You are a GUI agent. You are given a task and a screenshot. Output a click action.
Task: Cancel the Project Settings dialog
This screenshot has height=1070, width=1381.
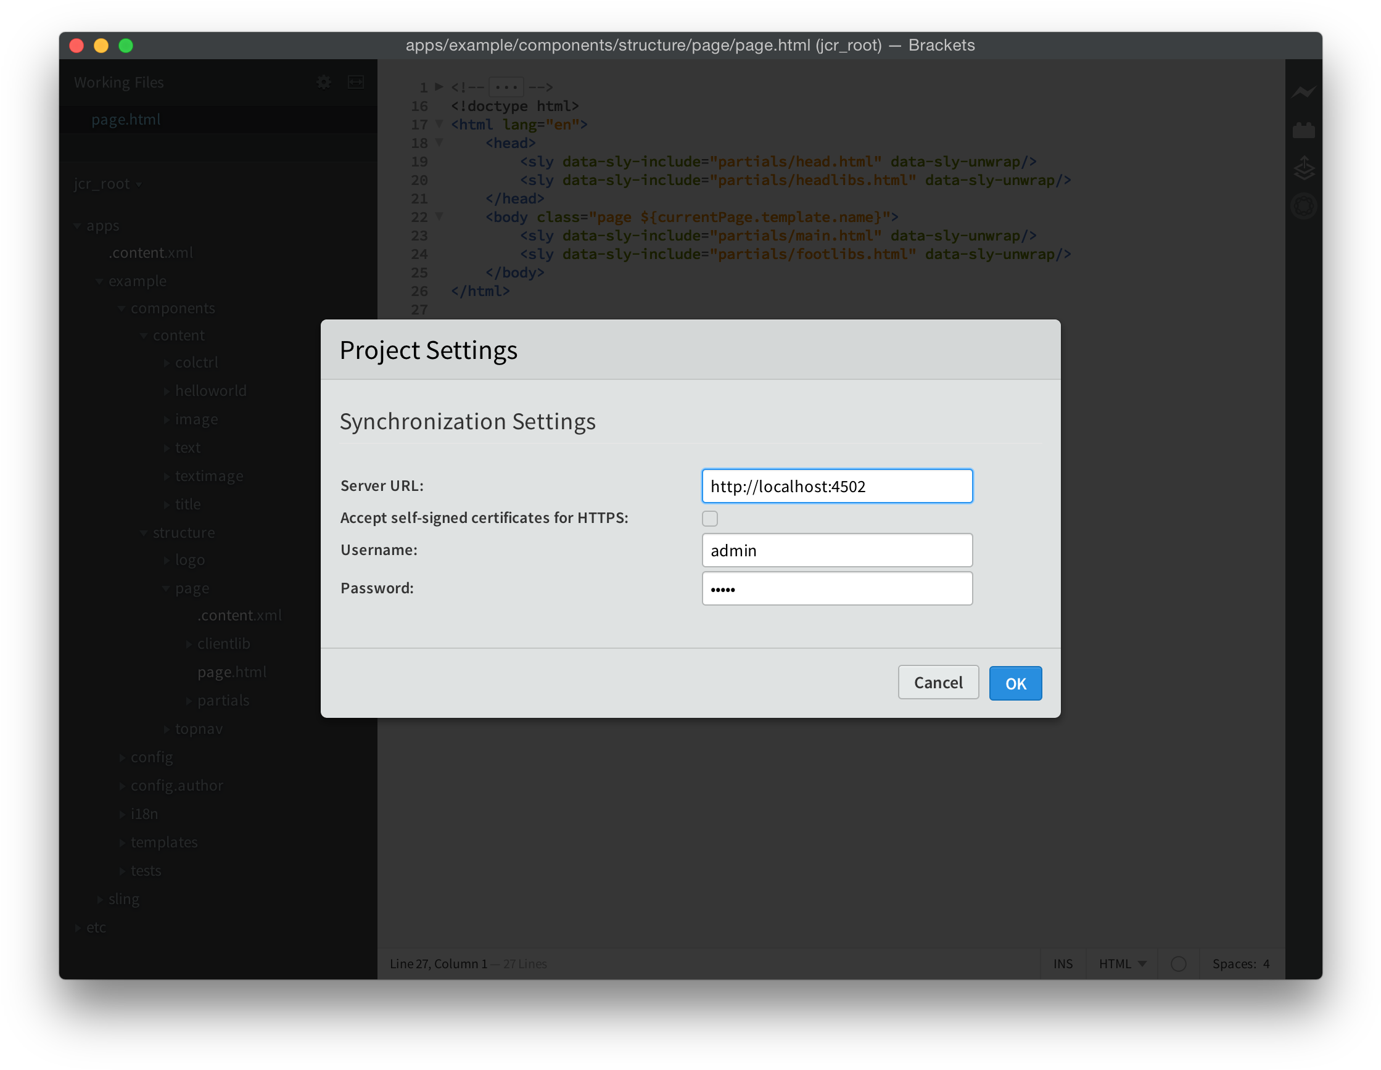[x=938, y=682]
